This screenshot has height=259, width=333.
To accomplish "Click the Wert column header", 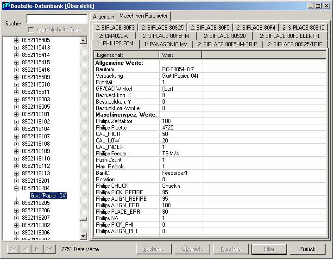I will coord(181,55).
